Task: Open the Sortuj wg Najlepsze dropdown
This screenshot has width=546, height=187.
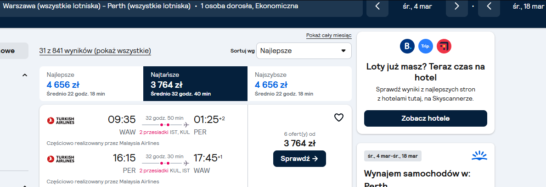Action: pos(304,51)
